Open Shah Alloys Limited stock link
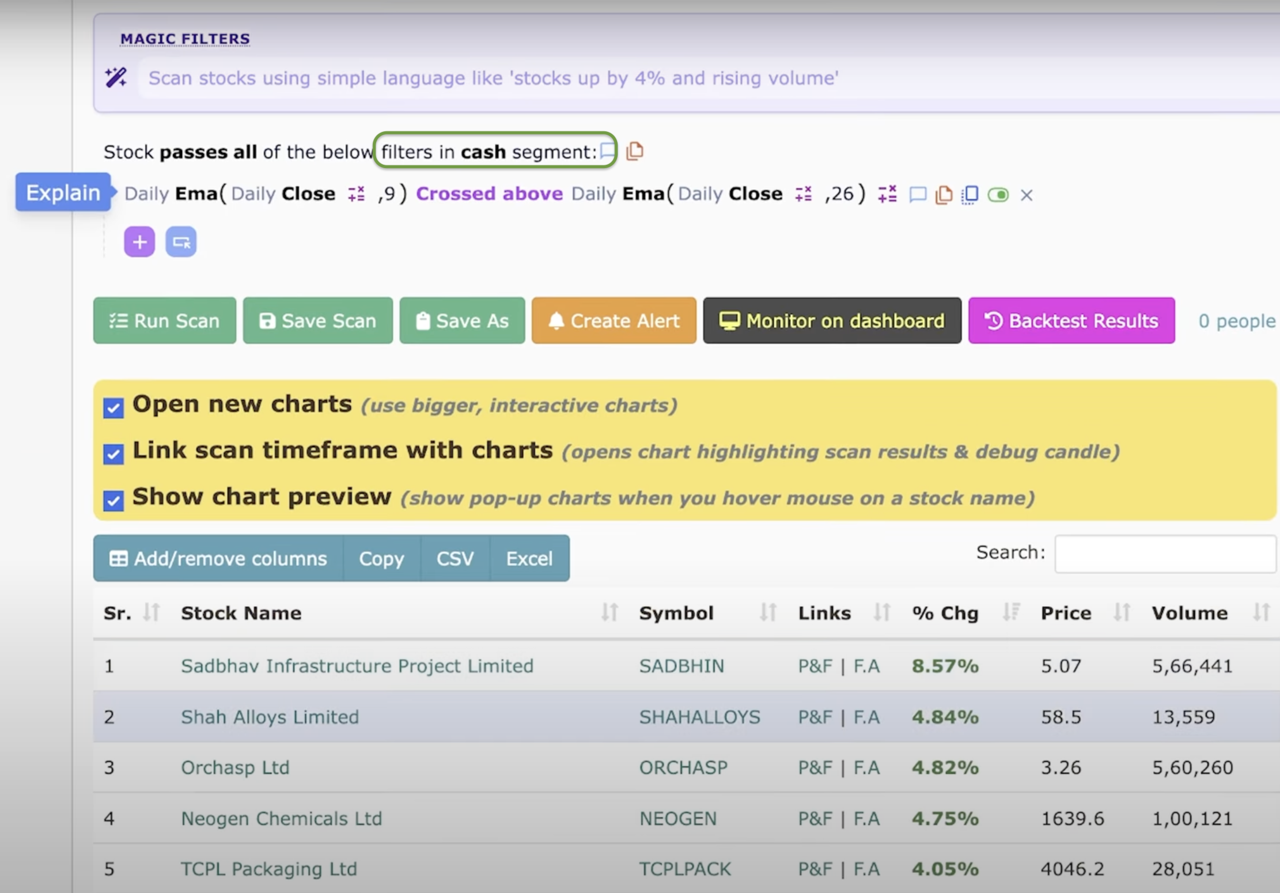The height and width of the screenshot is (893, 1280). click(x=270, y=717)
